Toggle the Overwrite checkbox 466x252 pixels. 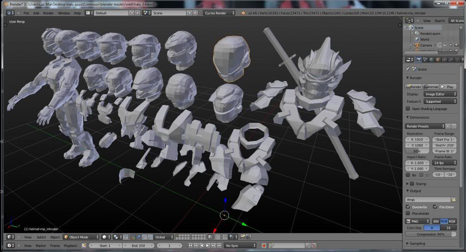(x=408, y=207)
